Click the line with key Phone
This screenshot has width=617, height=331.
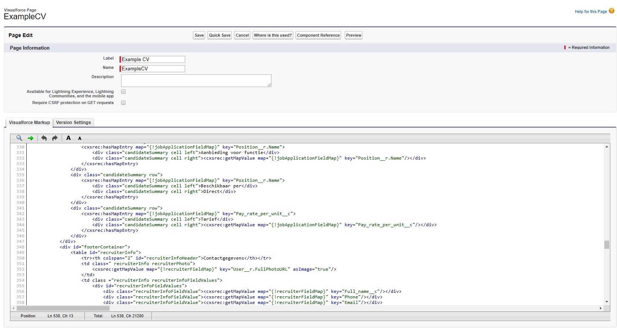point(243,297)
